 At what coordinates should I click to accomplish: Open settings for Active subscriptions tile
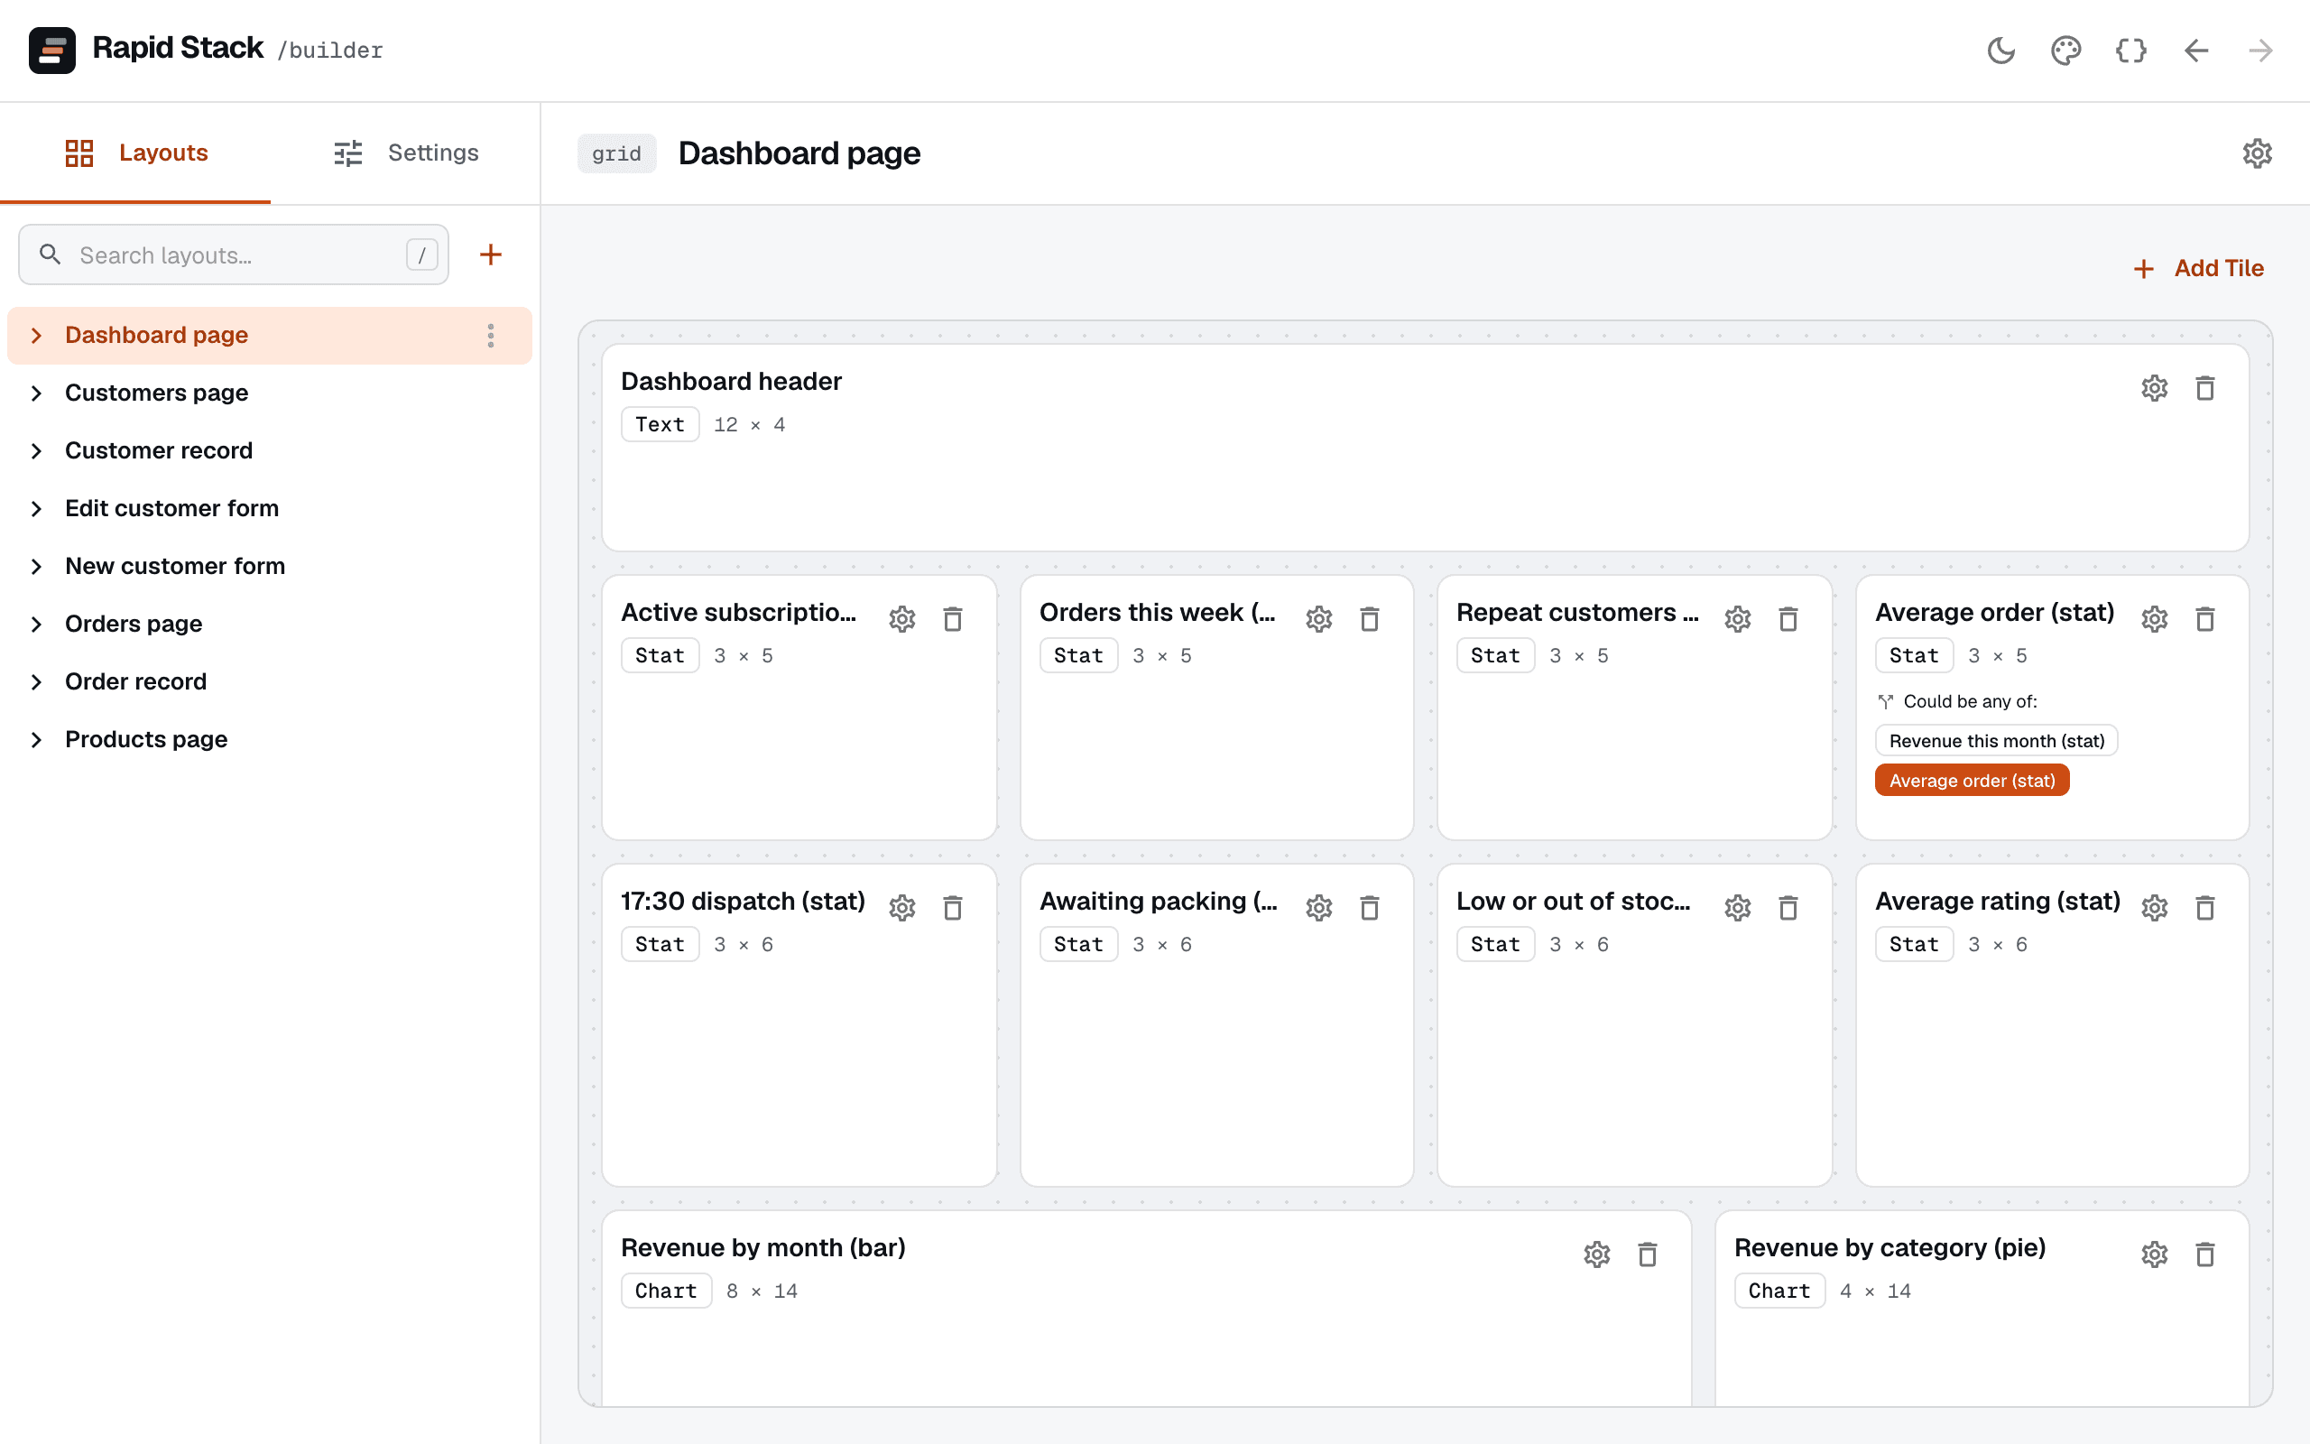tap(902, 620)
